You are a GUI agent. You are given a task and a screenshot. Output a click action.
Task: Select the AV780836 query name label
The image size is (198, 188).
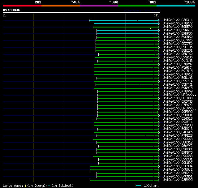point(12,10)
